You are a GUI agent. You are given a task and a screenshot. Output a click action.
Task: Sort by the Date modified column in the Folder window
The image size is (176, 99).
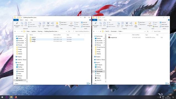pos(136,35)
